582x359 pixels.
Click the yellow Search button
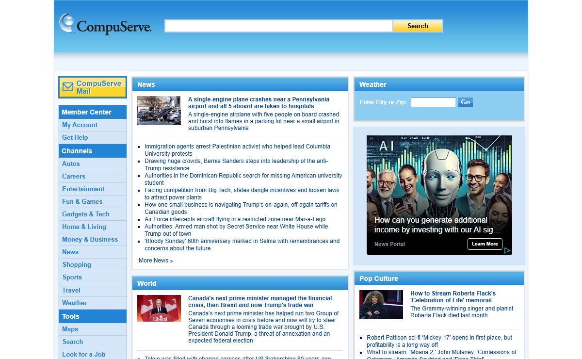click(418, 26)
